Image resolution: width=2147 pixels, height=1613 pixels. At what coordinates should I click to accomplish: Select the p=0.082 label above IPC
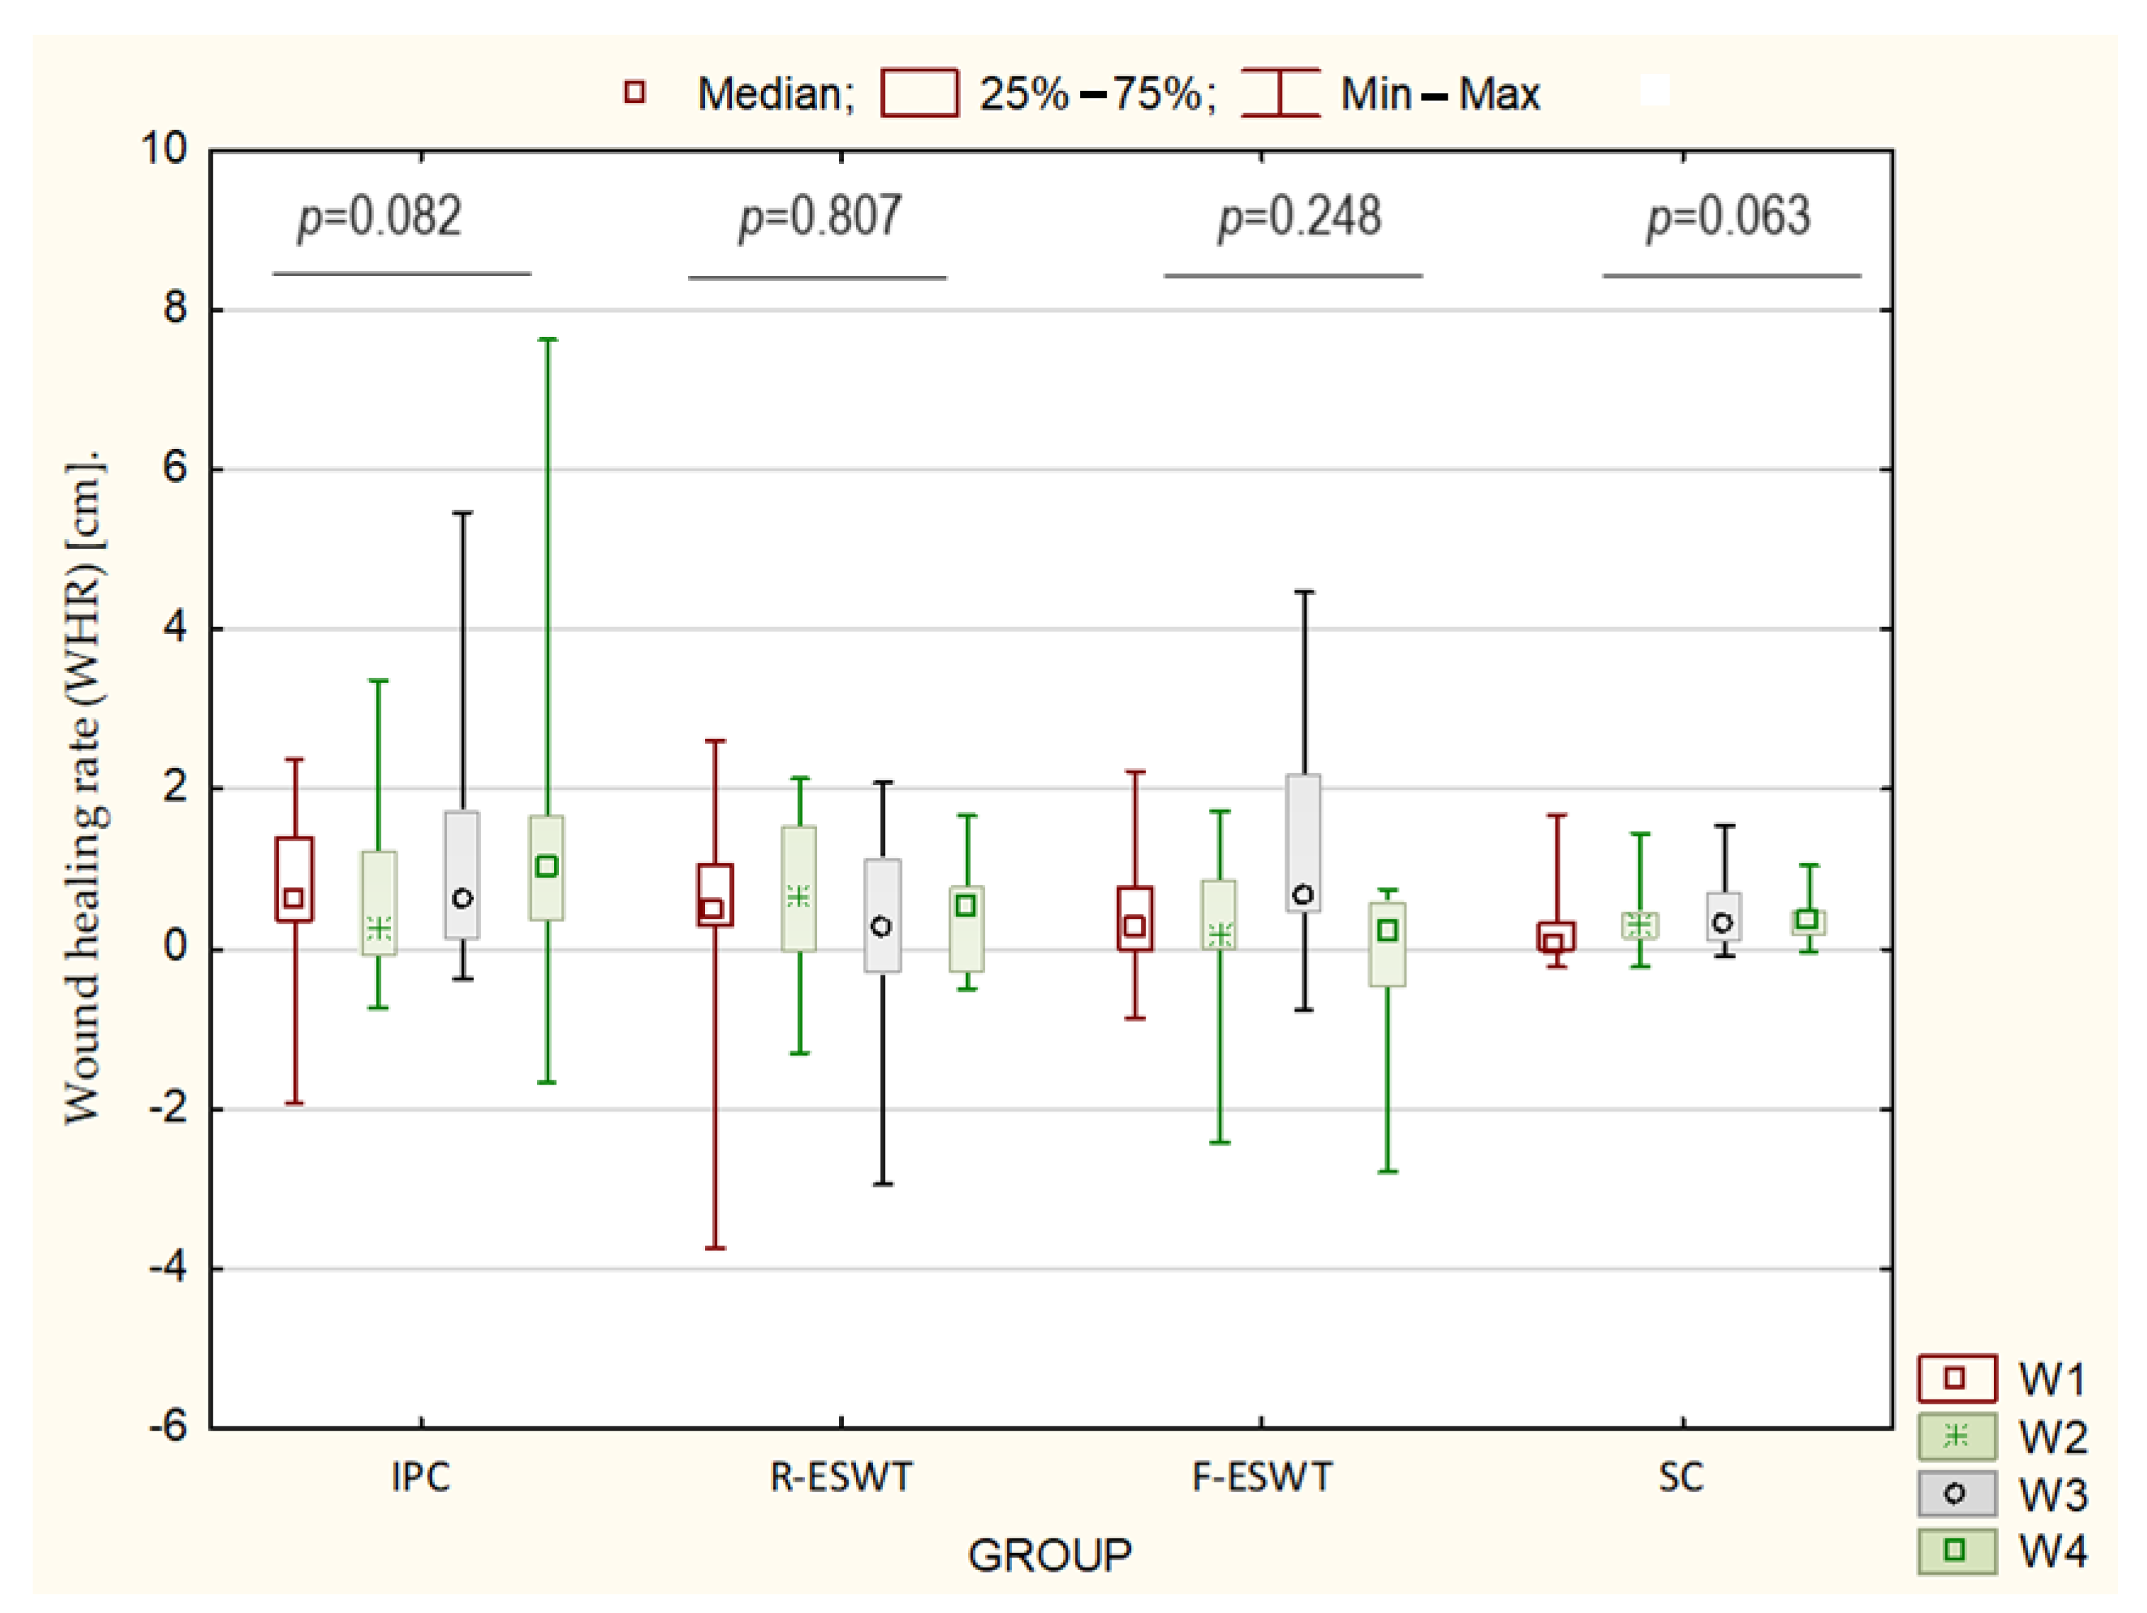pos(379,216)
